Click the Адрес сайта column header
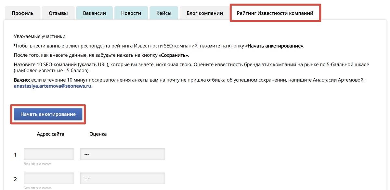Viewport: 390px width, 190px height. [x=51, y=134]
